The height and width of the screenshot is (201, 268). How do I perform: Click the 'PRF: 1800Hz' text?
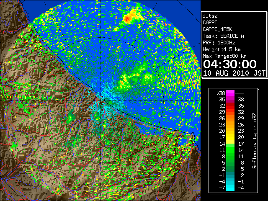[219, 43]
